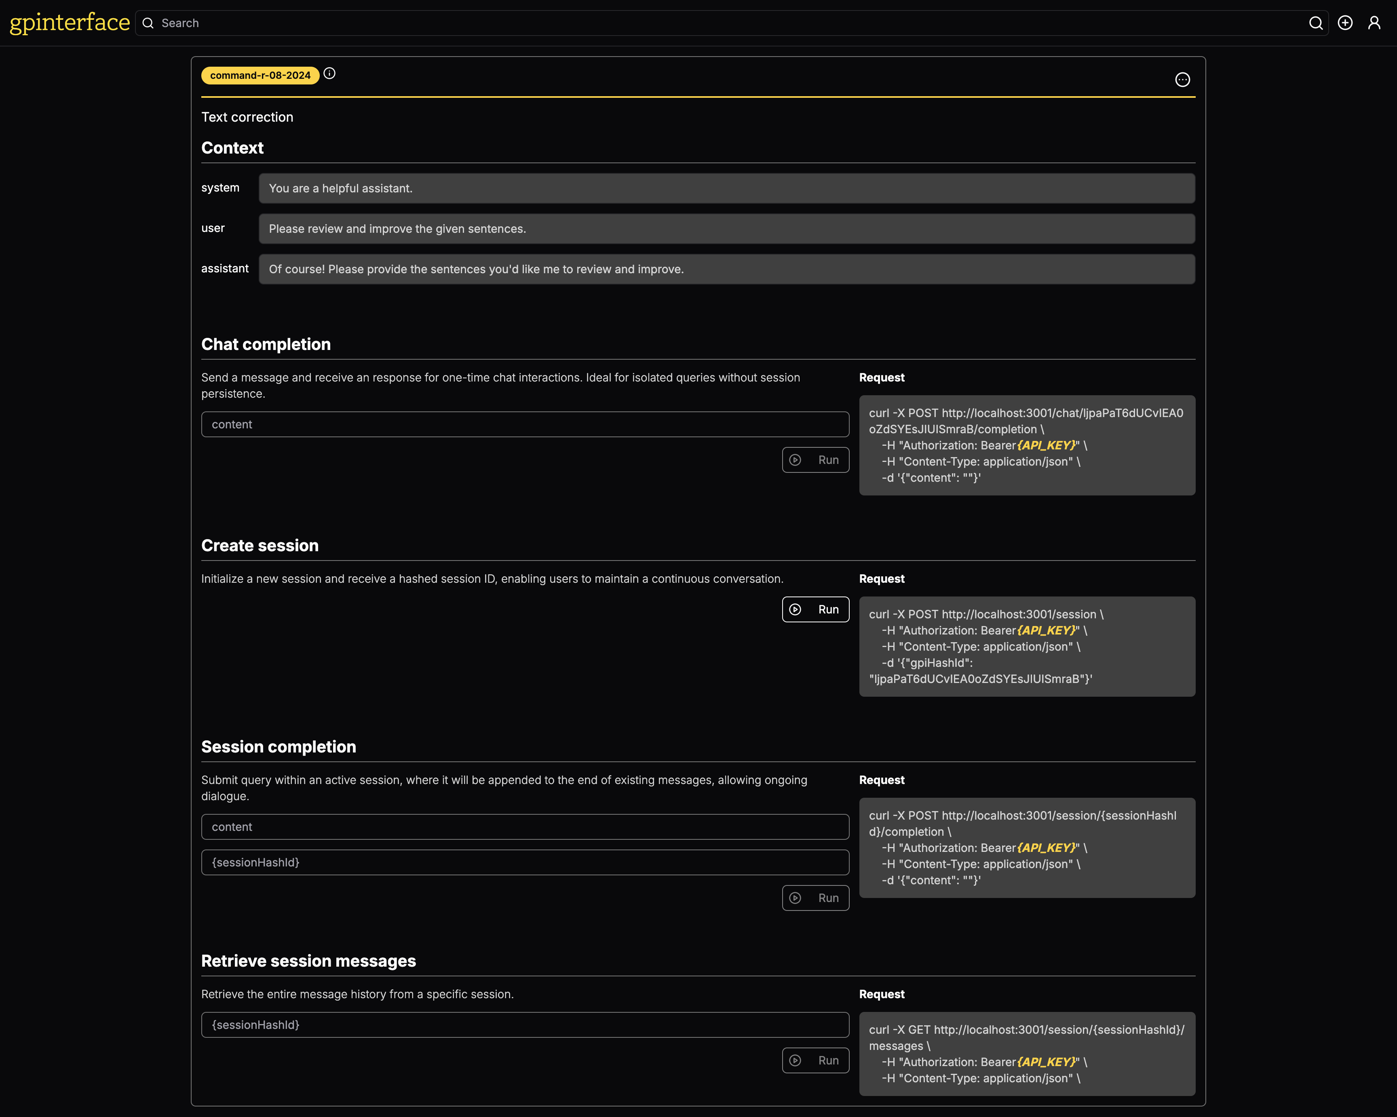
Task: Click the 'Retrieve session messages' section heading
Action: coord(308,961)
